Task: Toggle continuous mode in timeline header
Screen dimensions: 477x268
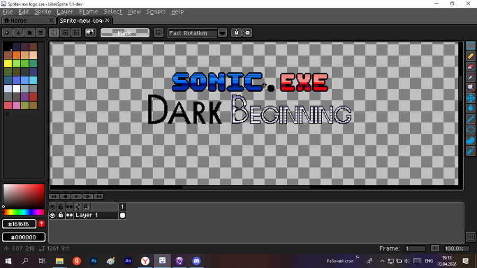Action: click(69, 207)
